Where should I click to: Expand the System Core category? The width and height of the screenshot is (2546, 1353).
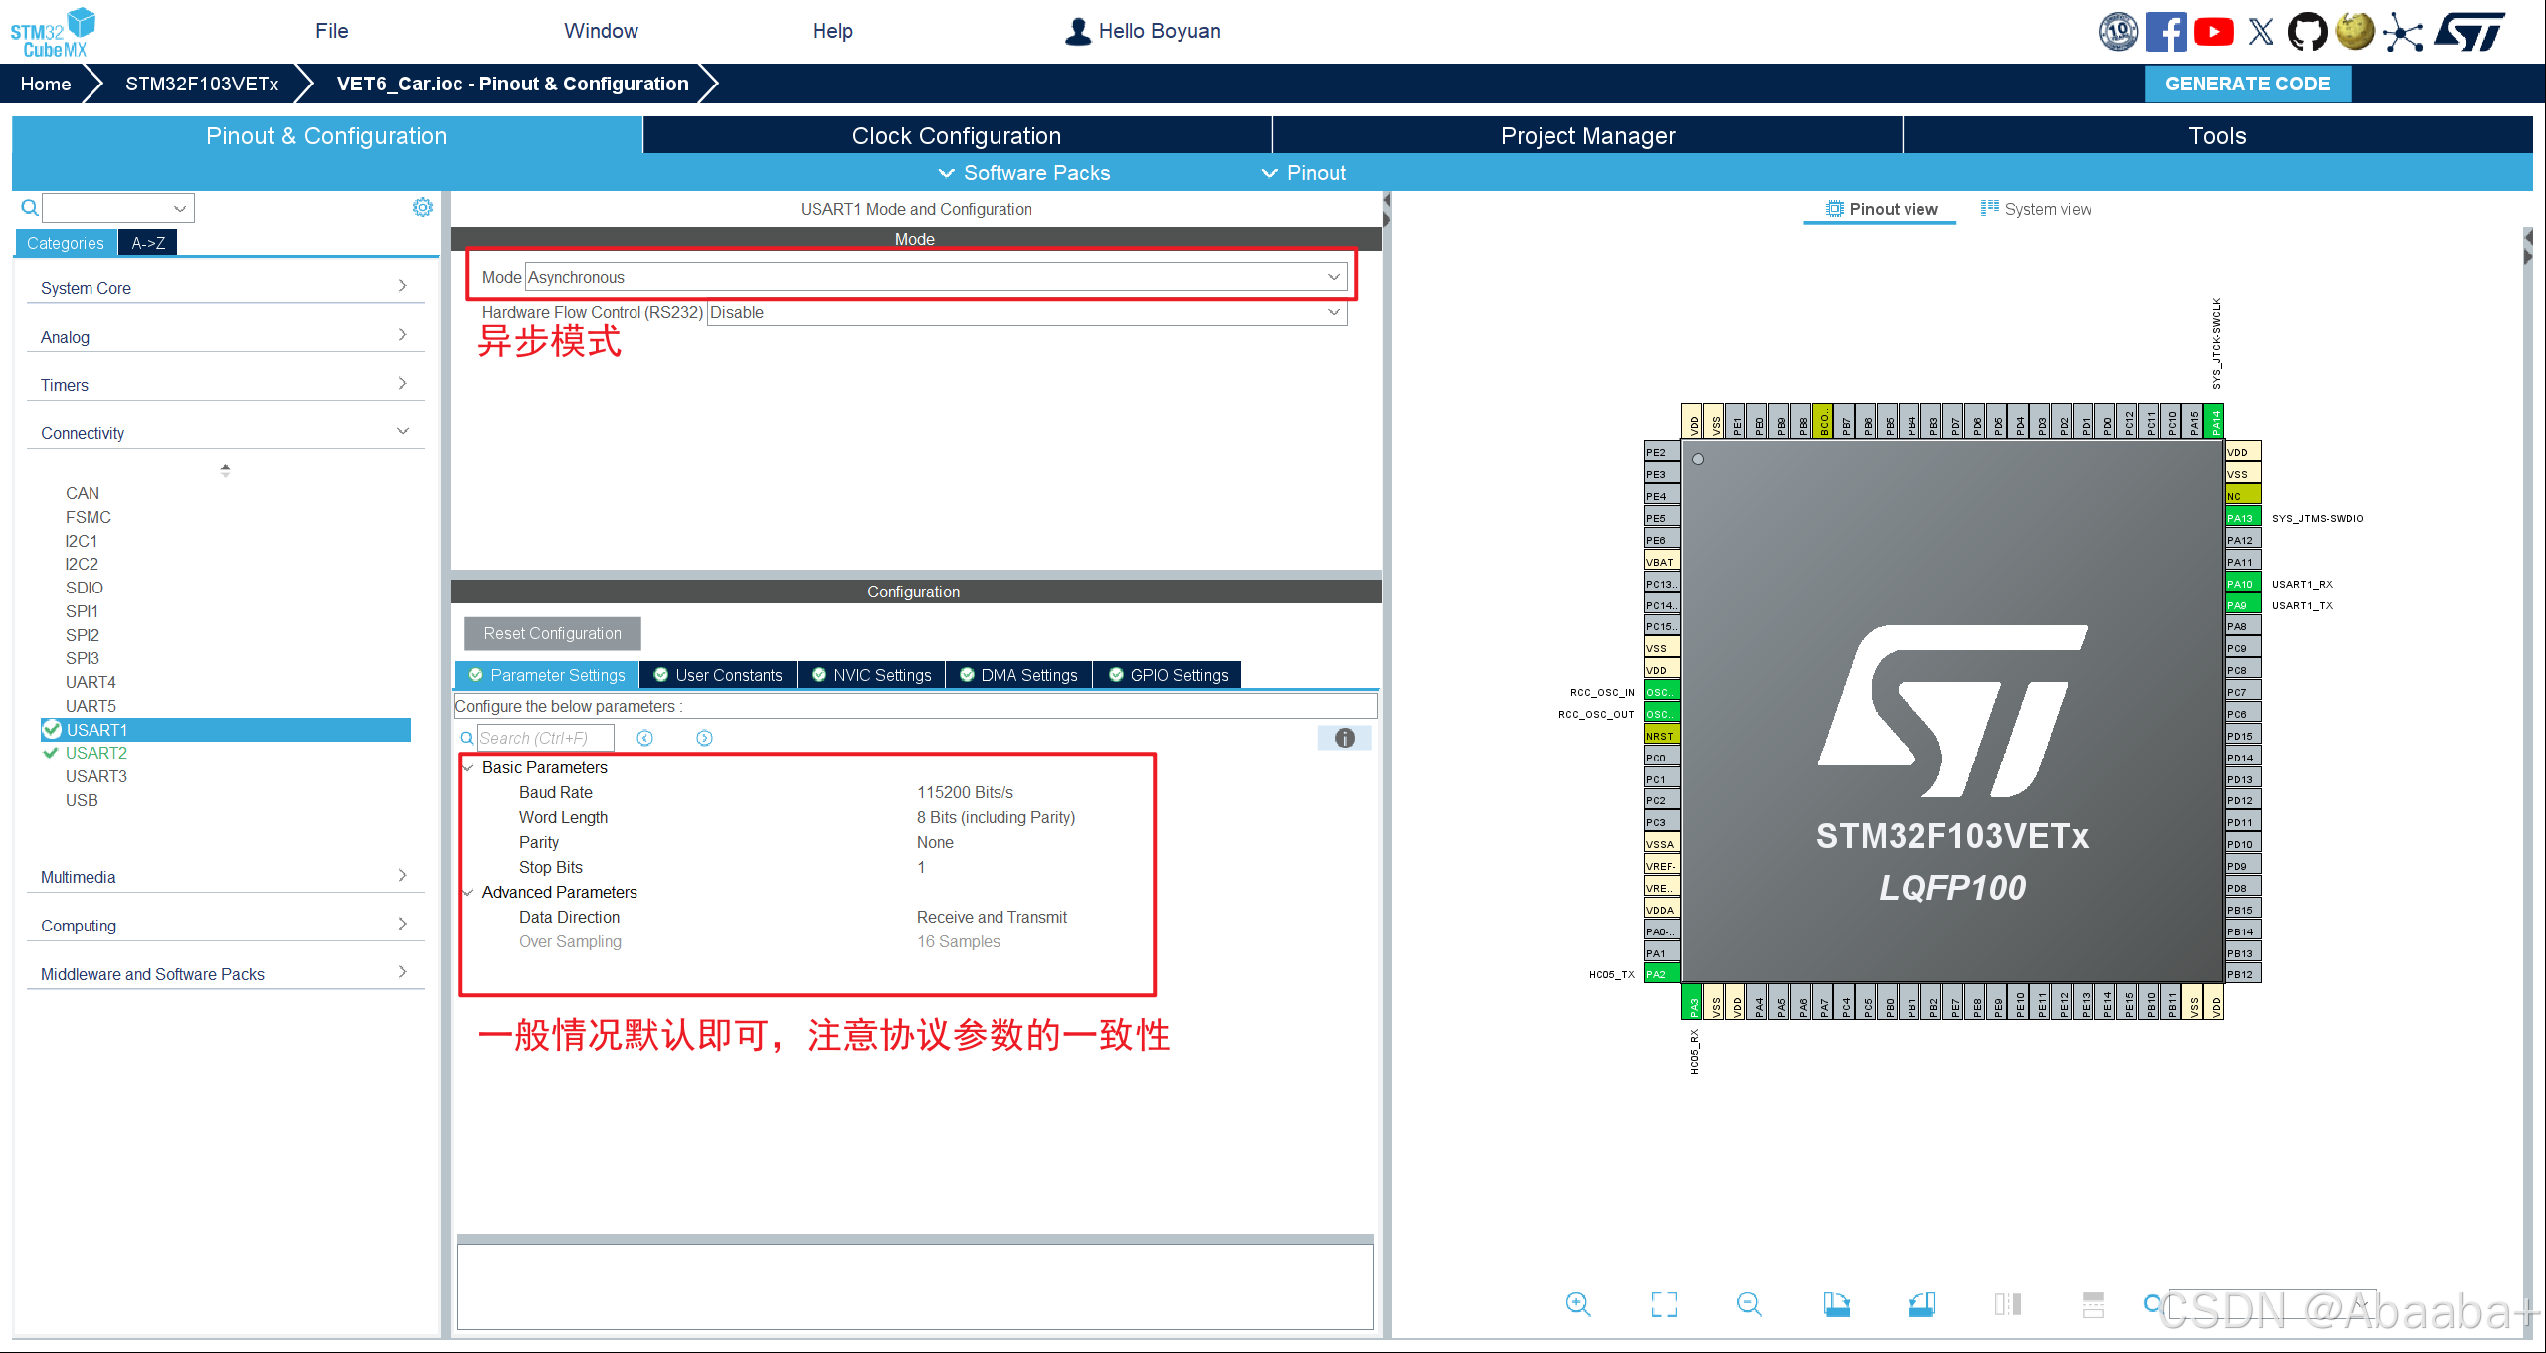pos(225,287)
